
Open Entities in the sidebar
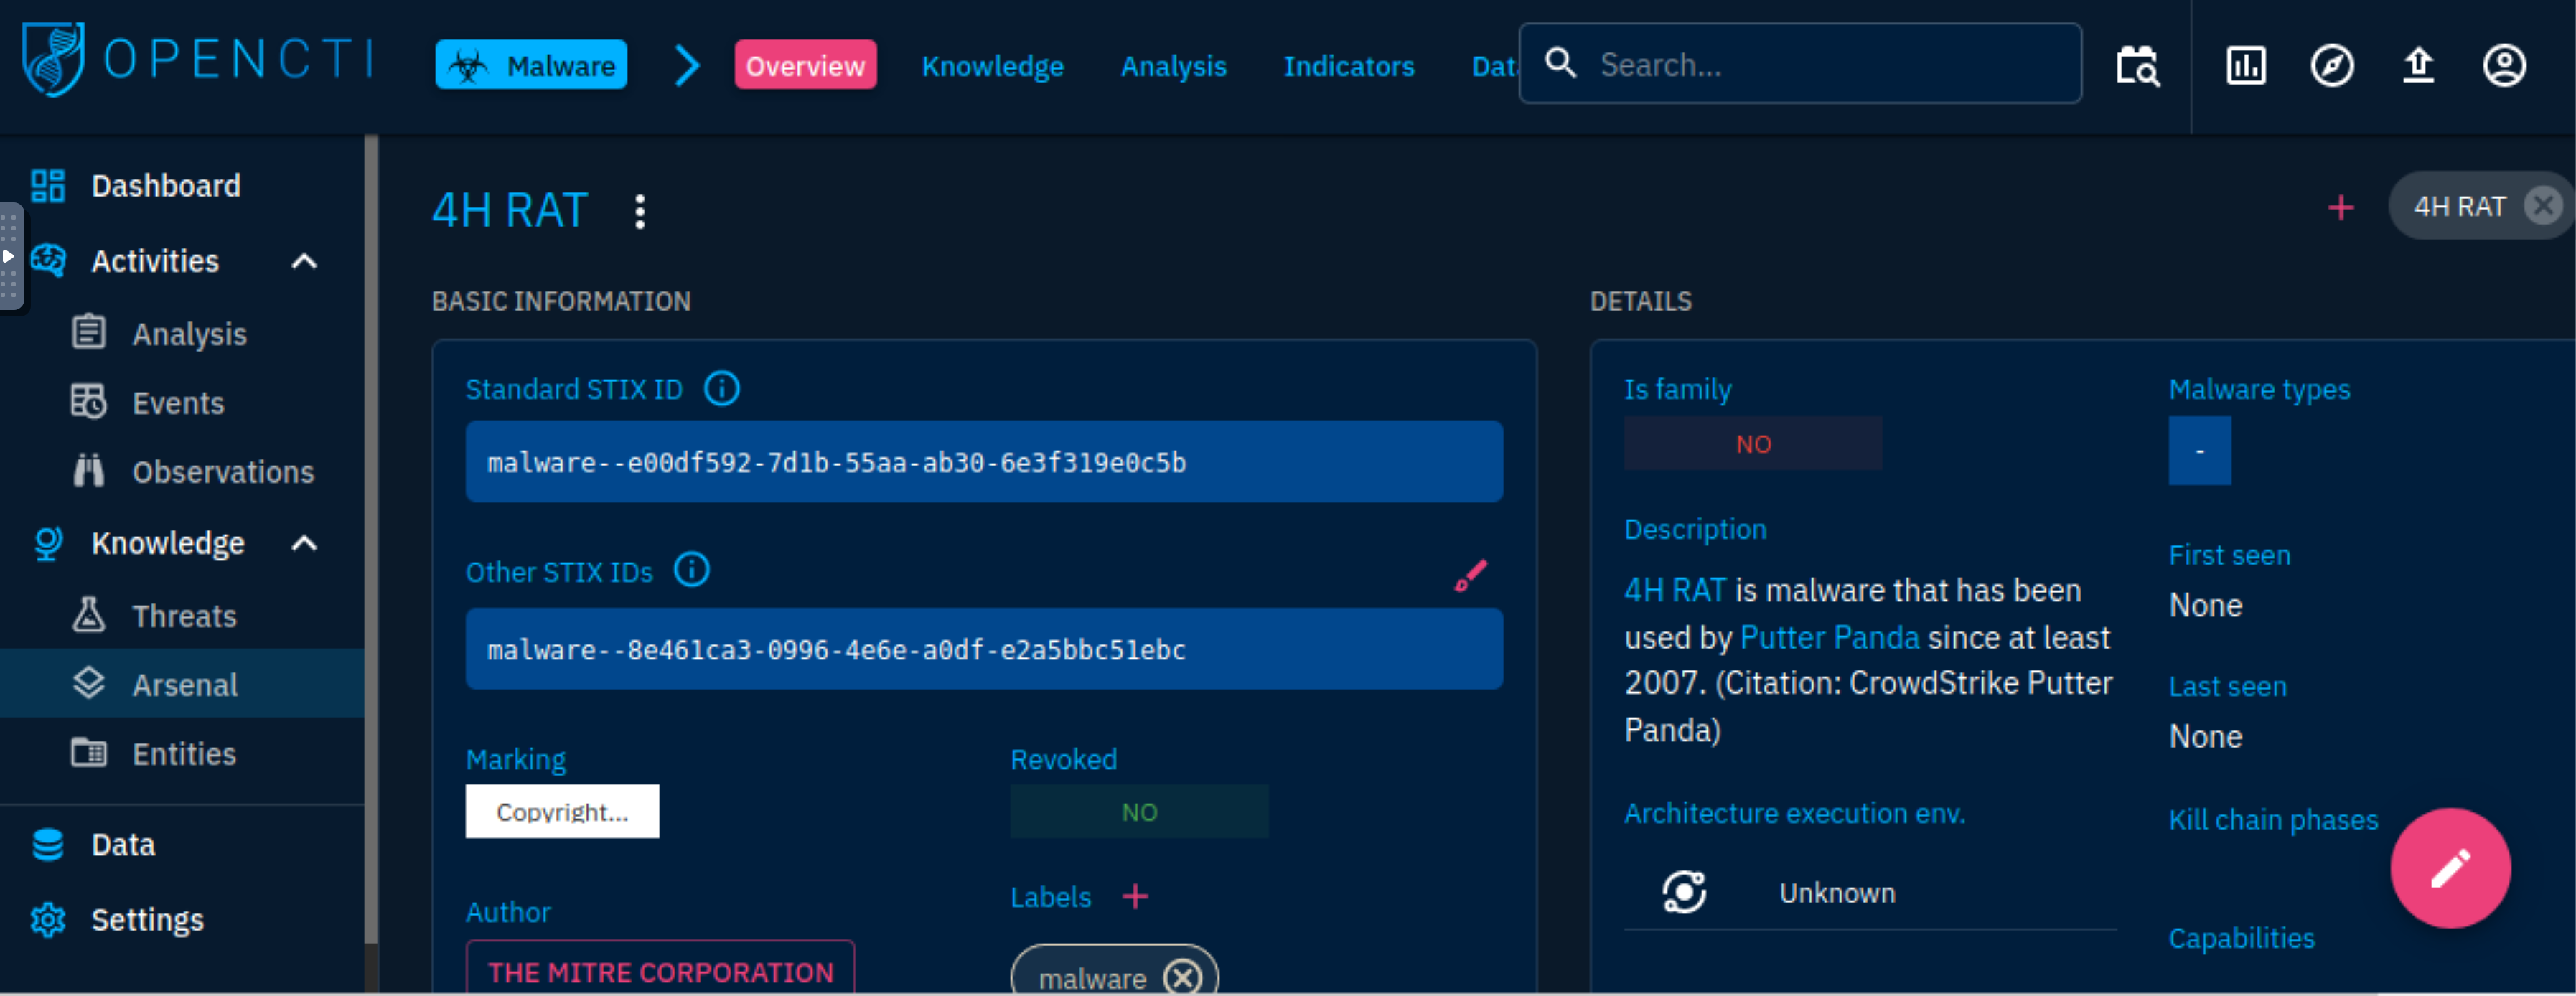(x=184, y=754)
